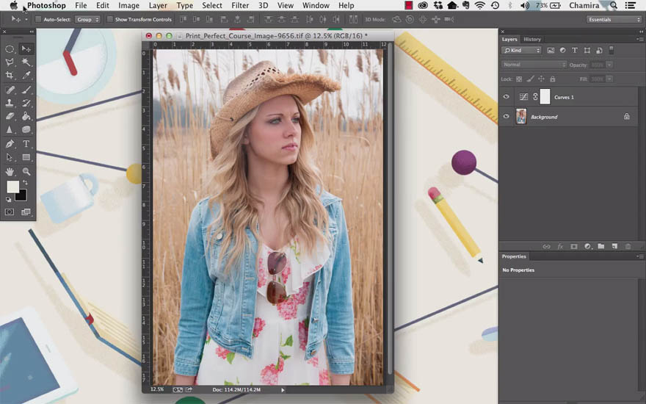Reset default foreground and background colors
Screen dimensions: 646x404
point(9,200)
